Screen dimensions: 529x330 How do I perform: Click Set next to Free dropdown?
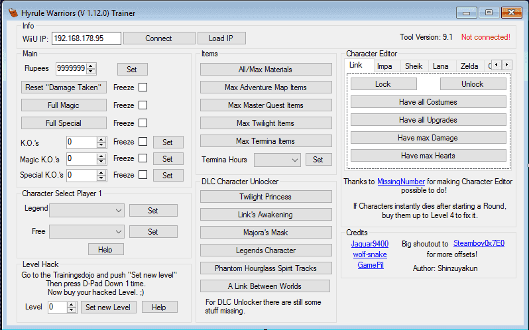[x=153, y=231]
